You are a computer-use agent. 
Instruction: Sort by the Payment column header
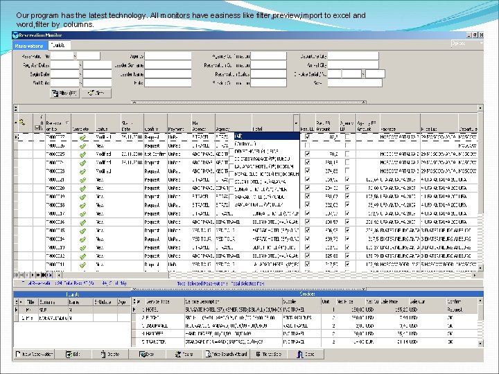[180, 123]
